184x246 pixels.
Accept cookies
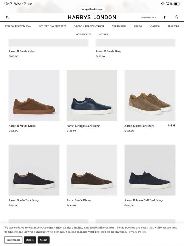[x=43, y=240]
